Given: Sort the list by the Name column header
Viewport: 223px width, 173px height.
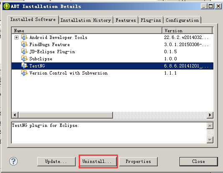Looking at the screenshot, I should tap(87, 31).
